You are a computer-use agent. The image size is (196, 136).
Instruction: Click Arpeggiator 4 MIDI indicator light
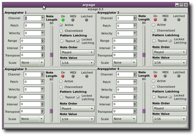click(x=165, y=76)
